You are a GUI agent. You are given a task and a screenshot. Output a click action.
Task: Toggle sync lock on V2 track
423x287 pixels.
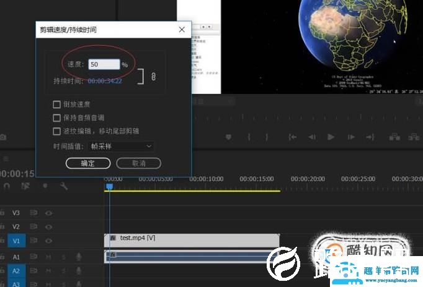click(33, 227)
